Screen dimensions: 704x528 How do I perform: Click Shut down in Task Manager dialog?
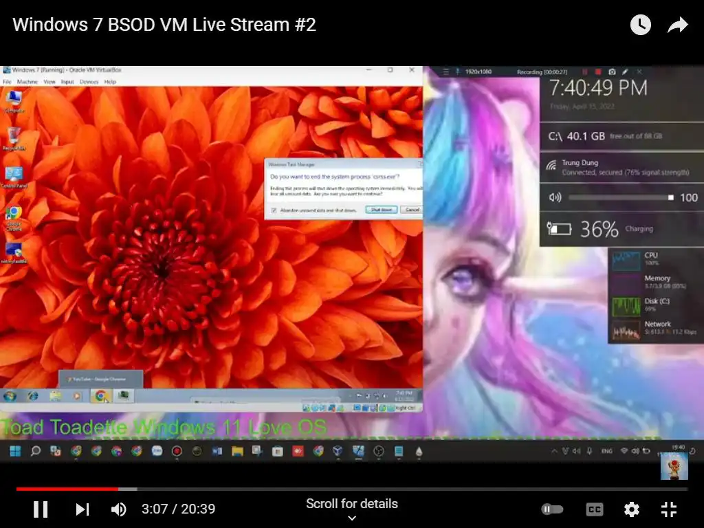pos(381,210)
